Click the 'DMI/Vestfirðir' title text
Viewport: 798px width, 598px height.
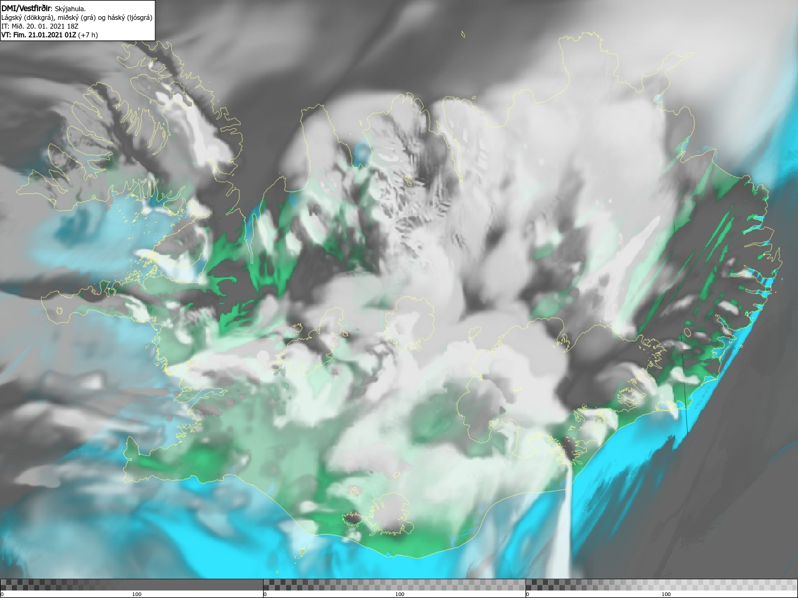26,8
